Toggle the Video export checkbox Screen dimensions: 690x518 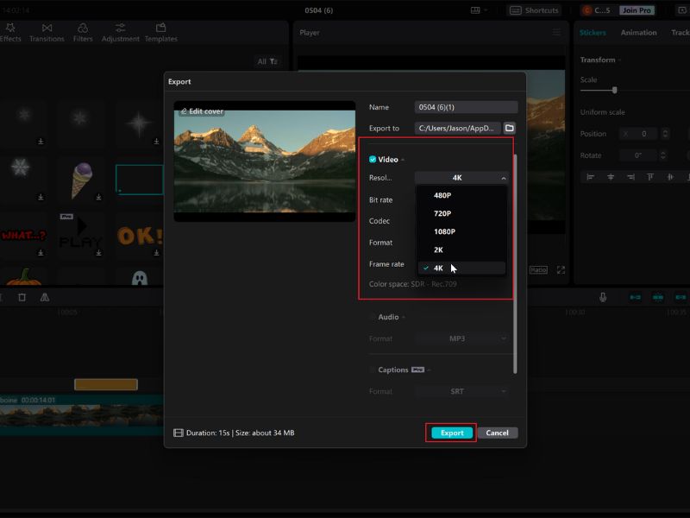373,160
